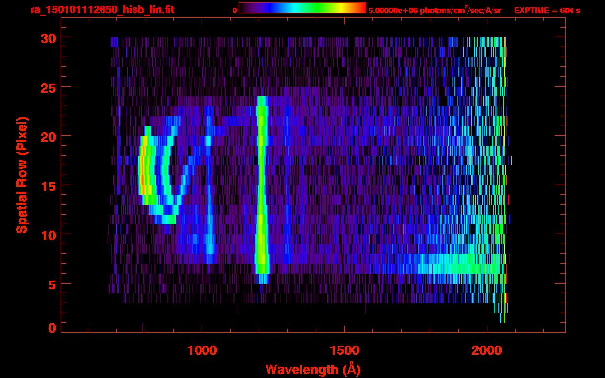Click the ra_150101112650_hisb_lin.fit file title

click(x=102, y=10)
